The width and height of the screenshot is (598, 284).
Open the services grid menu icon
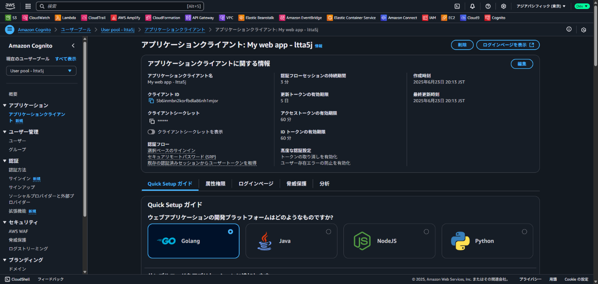pyautogui.click(x=28, y=6)
